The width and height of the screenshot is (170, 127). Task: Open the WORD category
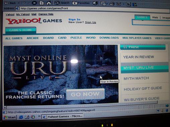91,38
